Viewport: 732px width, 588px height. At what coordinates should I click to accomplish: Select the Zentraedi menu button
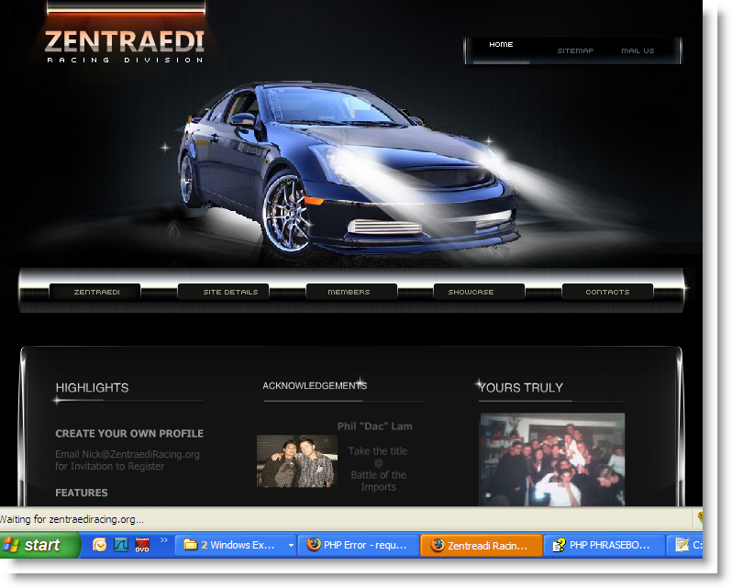[96, 292]
